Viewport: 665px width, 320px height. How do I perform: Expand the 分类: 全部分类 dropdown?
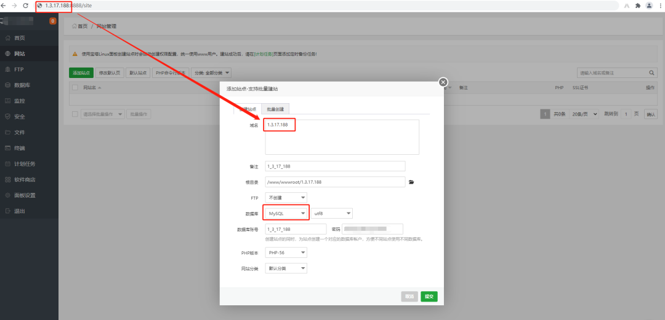click(x=211, y=73)
